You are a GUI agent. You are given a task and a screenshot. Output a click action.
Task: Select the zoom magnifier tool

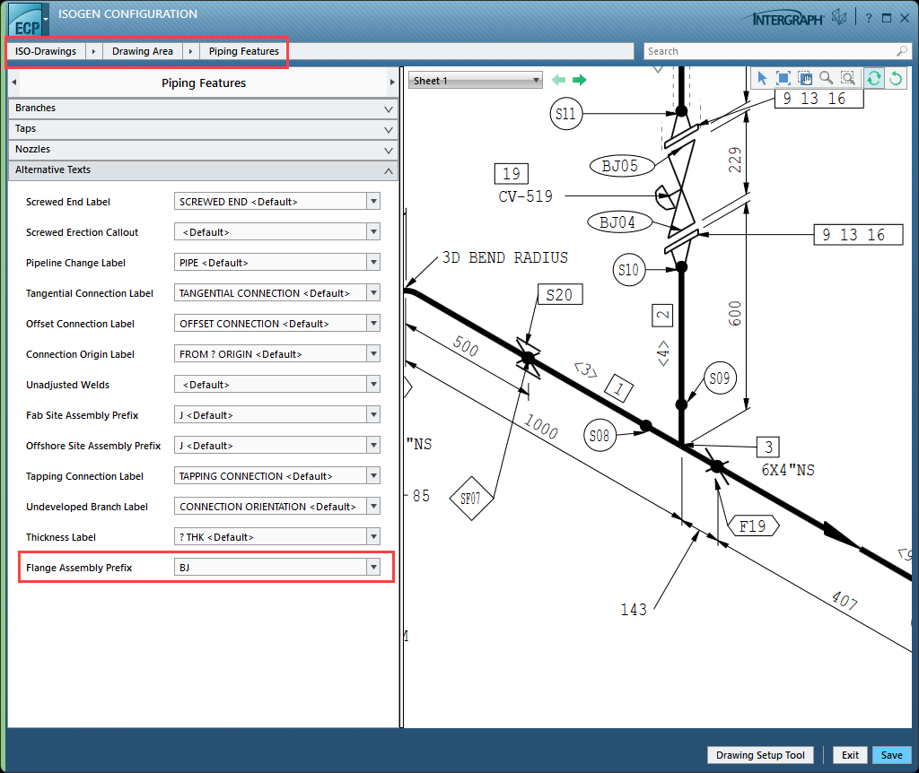point(826,79)
